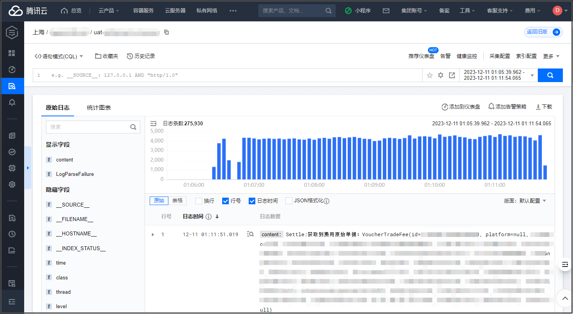Open search settings gear icon
This screenshot has width=573, height=314.
441,75
